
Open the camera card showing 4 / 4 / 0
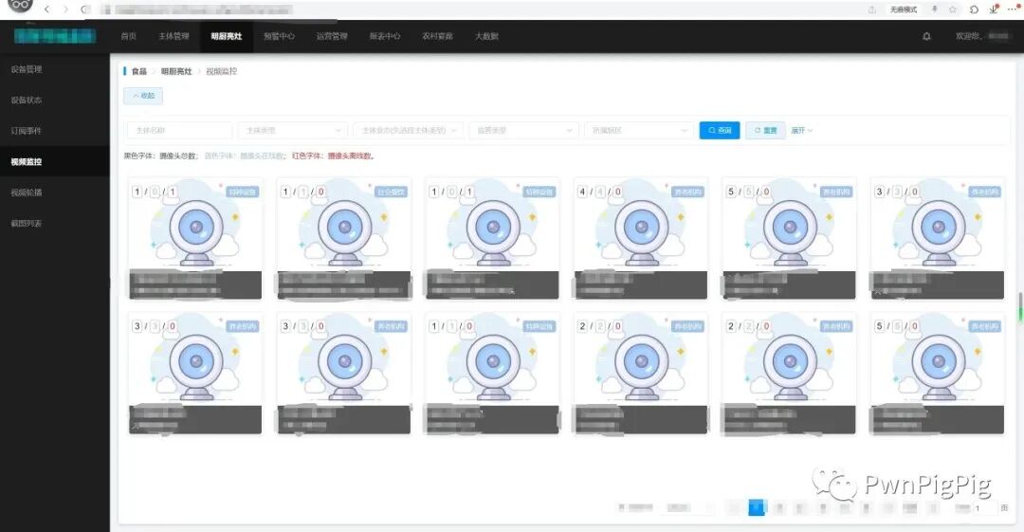click(640, 238)
